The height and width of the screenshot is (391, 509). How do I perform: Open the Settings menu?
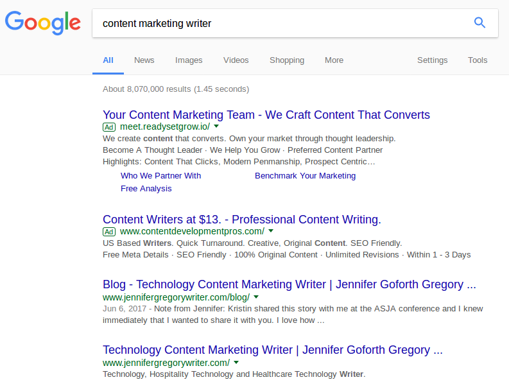pyautogui.click(x=433, y=60)
